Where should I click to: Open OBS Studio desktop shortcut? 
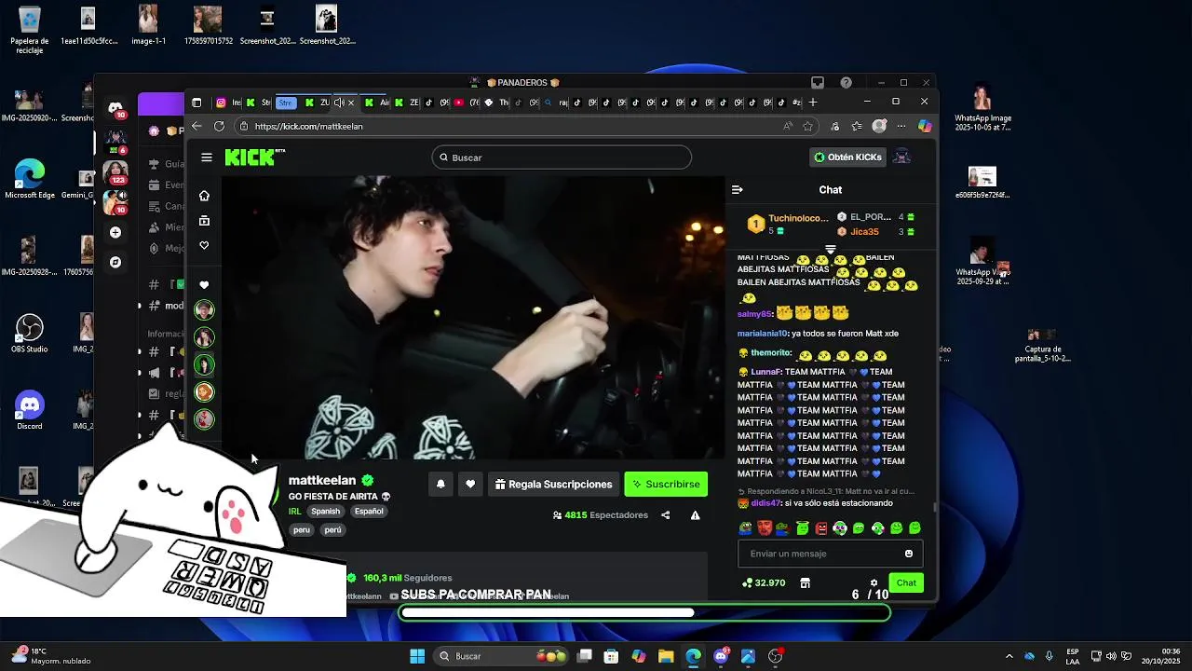[x=30, y=334]
